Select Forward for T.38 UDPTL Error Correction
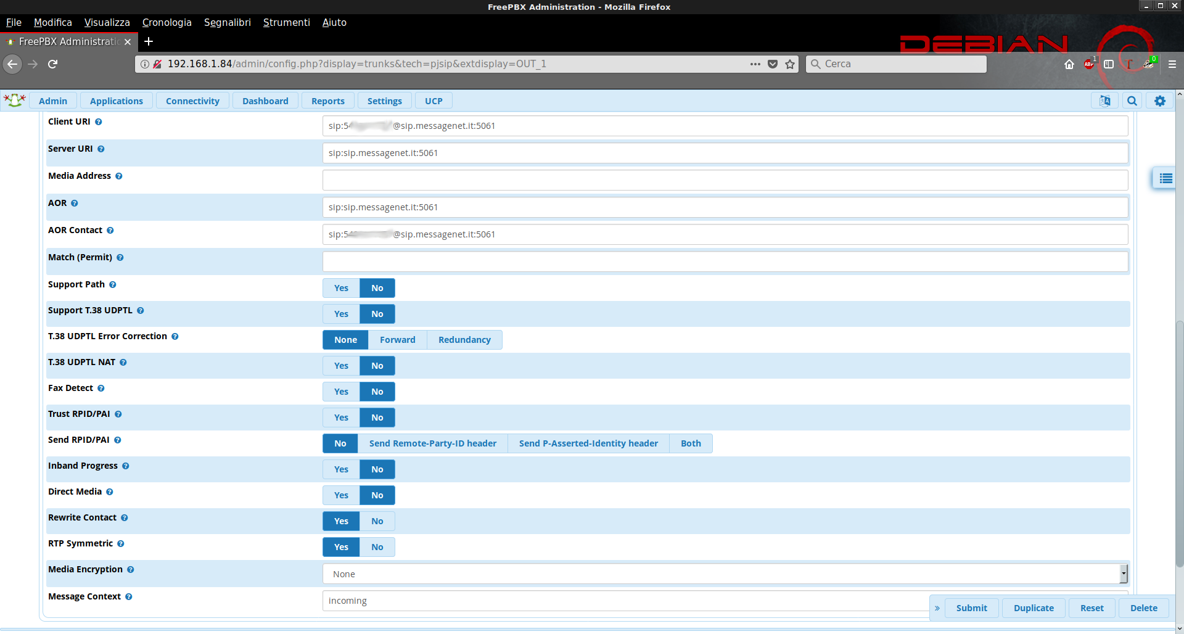This screenshot has height=634, width=1184. pyautogui.click(x=397, y=340)
